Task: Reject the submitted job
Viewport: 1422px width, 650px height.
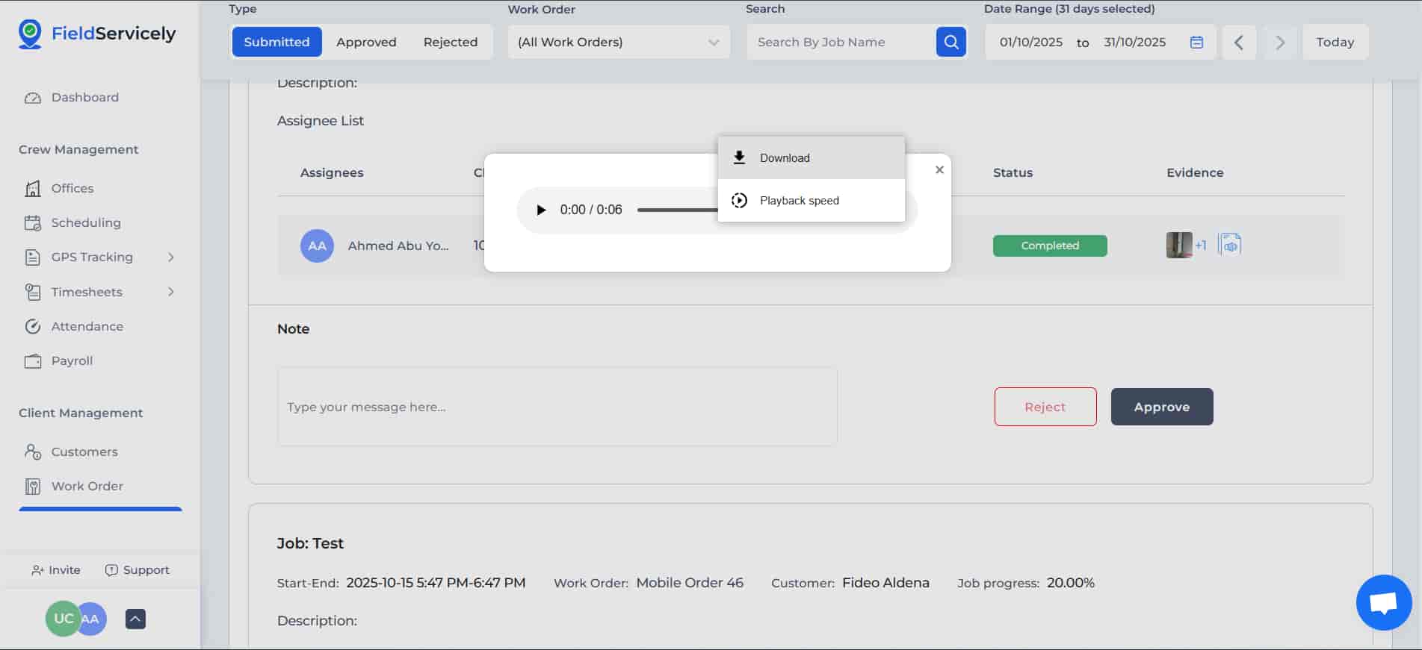Action: coord(1045,407)
